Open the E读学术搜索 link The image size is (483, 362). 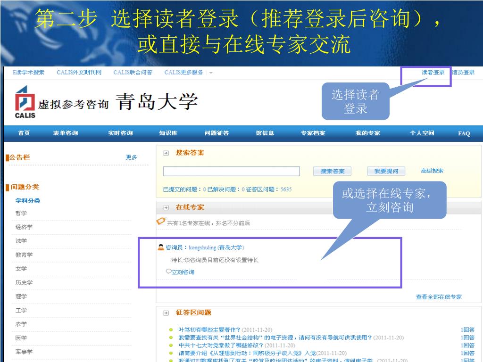point(28,72)
